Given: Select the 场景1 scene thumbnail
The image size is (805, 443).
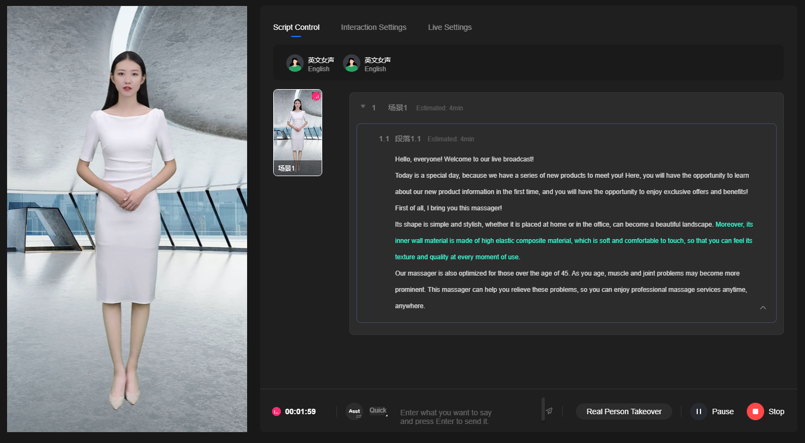Looking at the screenshot, I should click(x=298, y=133).
